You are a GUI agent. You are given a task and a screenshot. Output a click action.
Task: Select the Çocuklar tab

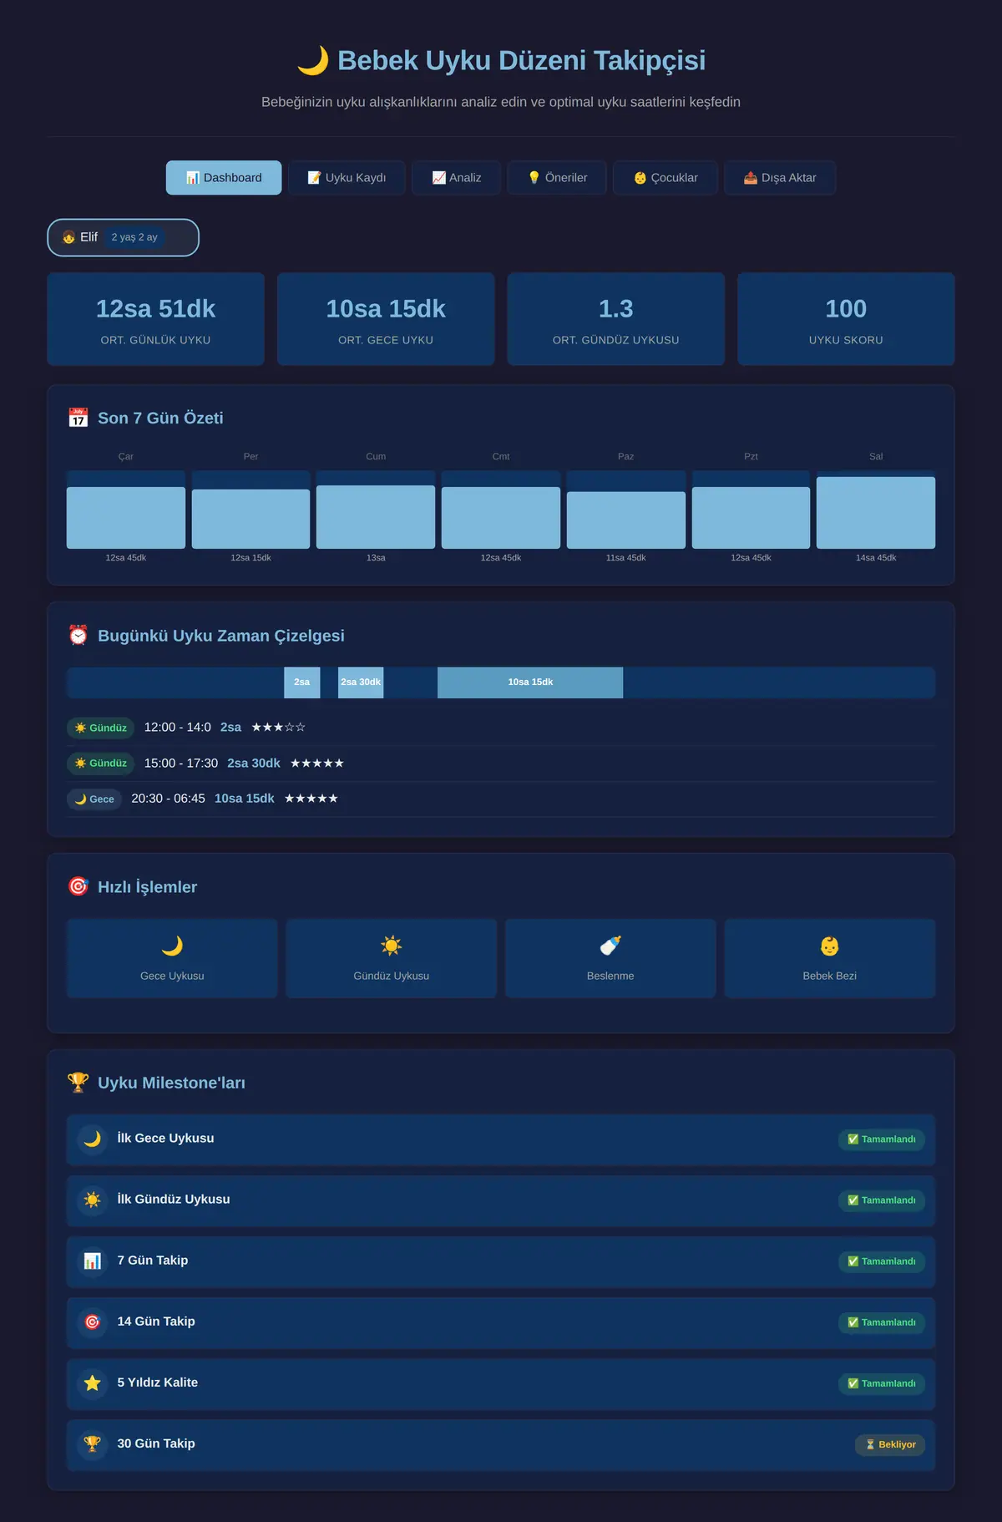[665, 178]
